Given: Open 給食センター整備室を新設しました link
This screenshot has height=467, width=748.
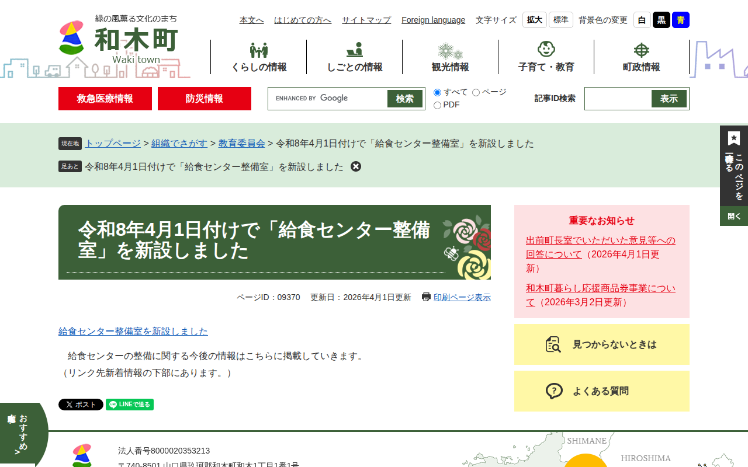Looking at the screenshot, I should pyautogui.click(x=133, y=331).
